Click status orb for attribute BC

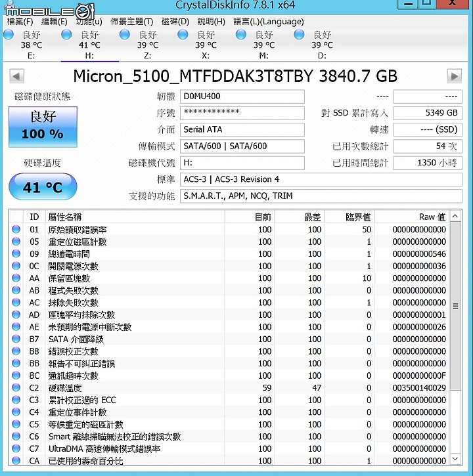(x=16, y=376)
